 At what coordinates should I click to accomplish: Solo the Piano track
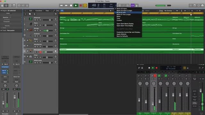pos(37,25)
